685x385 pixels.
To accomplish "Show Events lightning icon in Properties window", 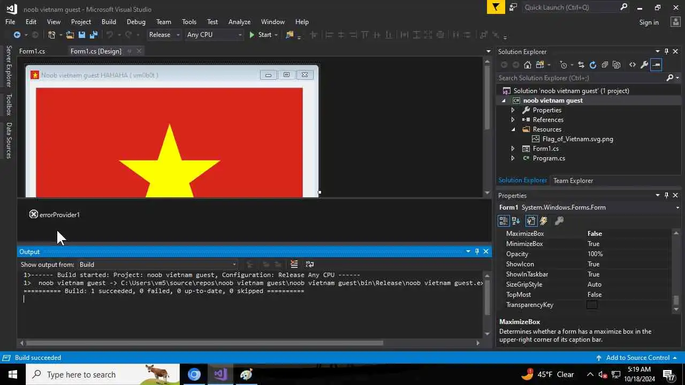I will 544,221.
